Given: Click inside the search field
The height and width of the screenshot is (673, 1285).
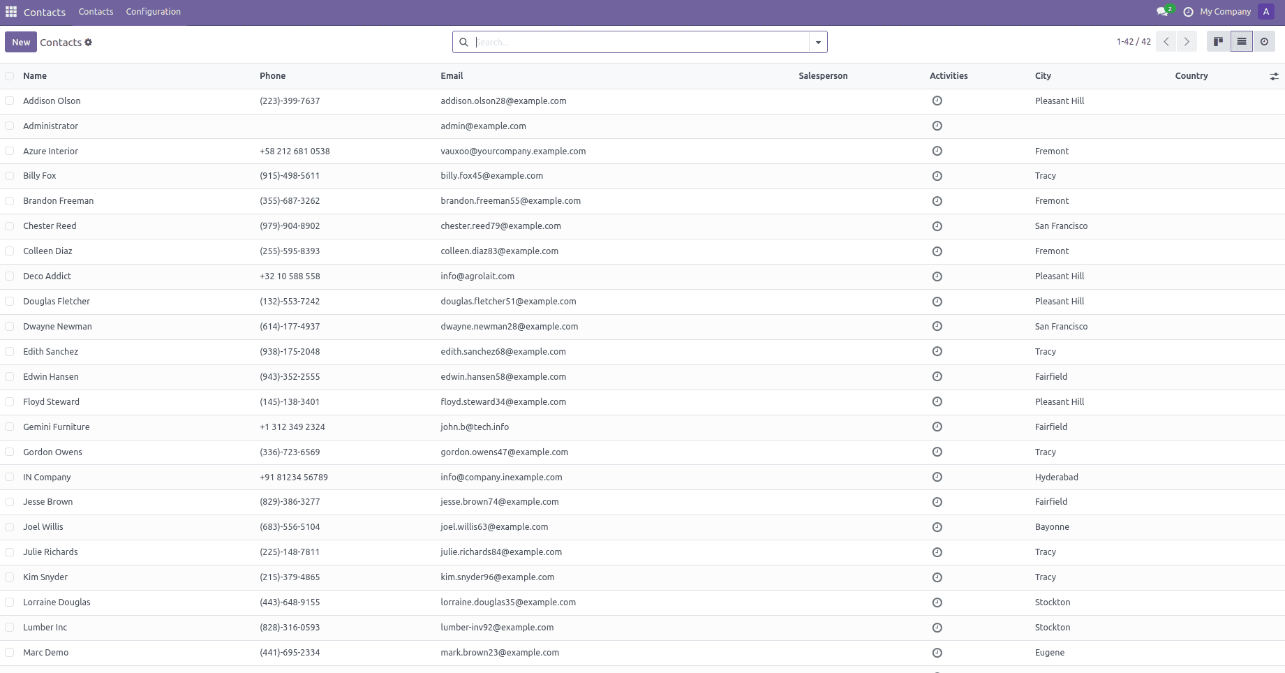Looking at the screenshot, I should [x=628, y=42].
